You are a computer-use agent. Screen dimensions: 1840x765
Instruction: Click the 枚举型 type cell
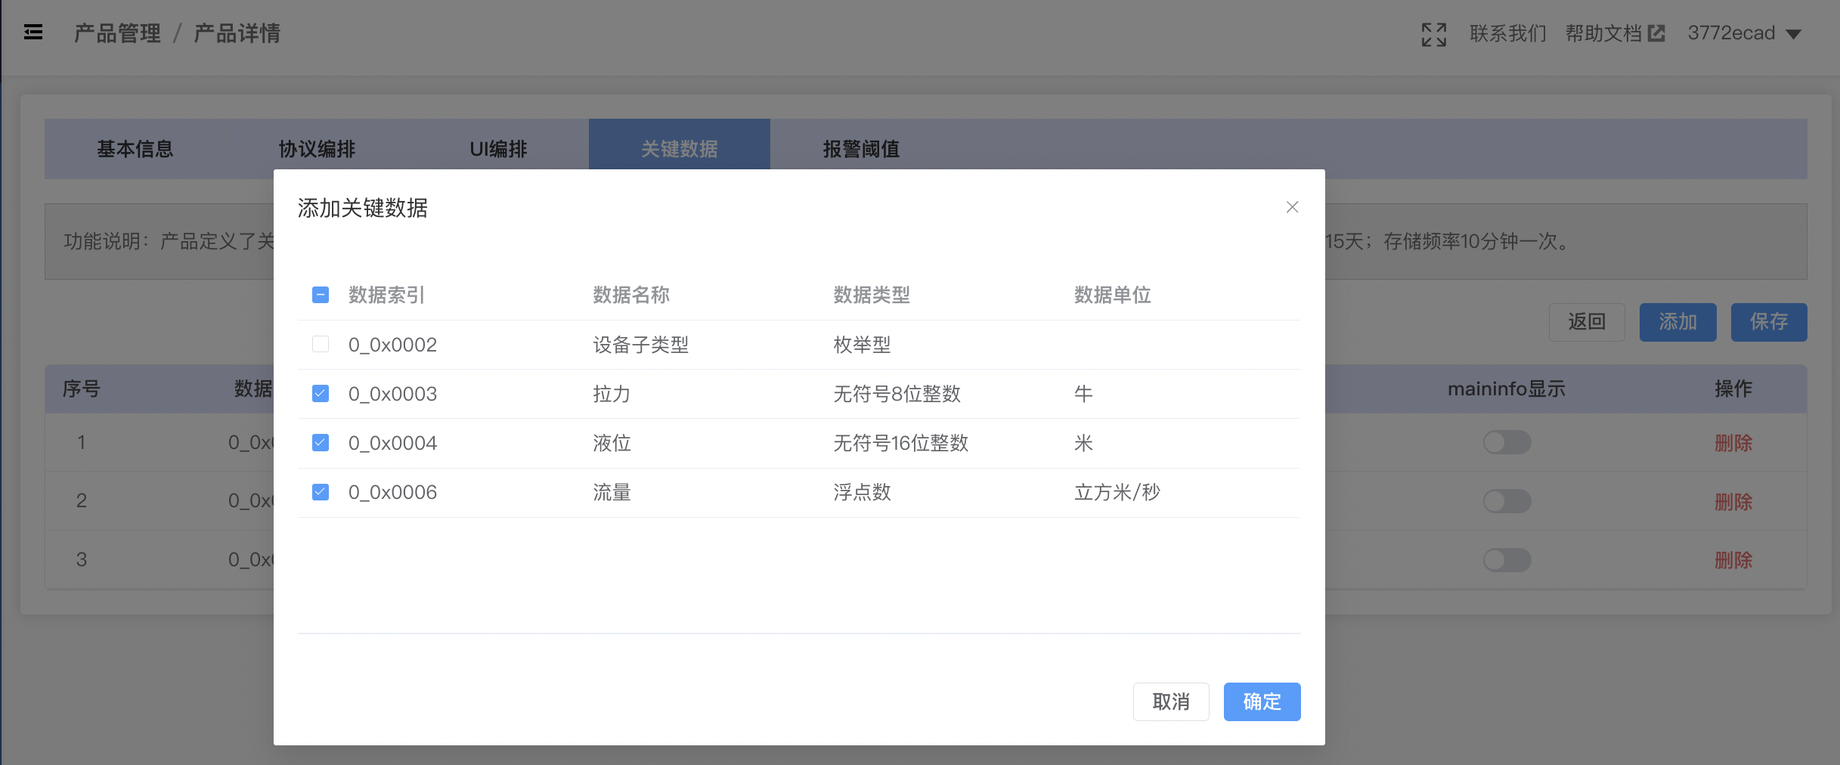coord(862,345)
